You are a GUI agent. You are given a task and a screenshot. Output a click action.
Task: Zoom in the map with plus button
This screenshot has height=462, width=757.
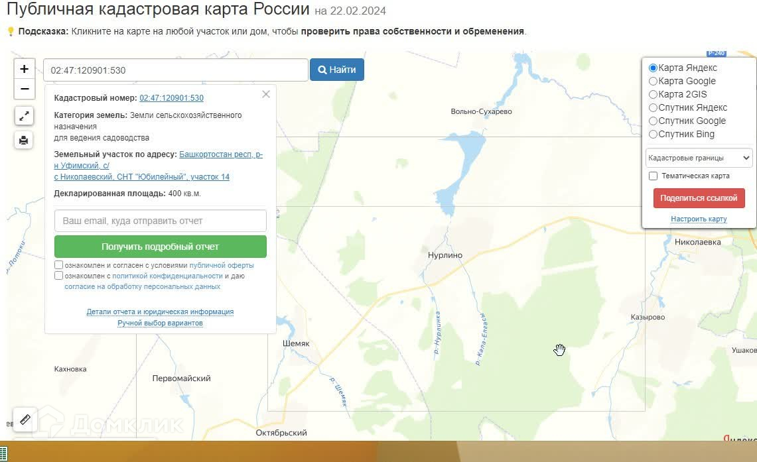click(24, 69)
